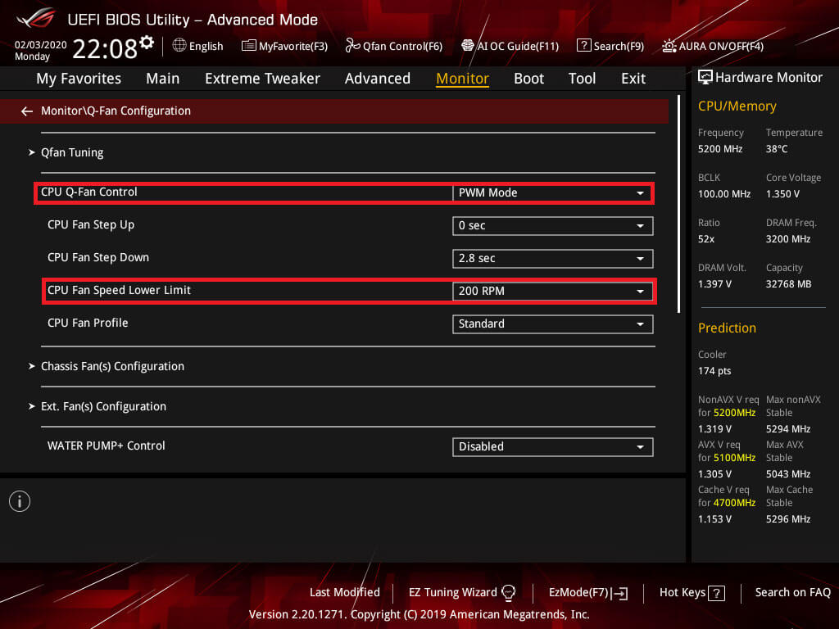Click English language button

[206, 46]
